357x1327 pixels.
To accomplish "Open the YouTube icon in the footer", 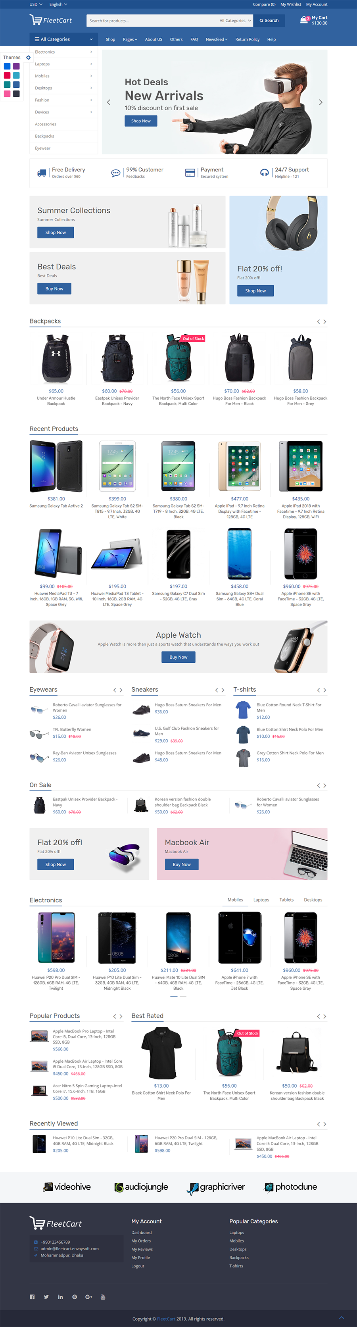I will 103,1296.
